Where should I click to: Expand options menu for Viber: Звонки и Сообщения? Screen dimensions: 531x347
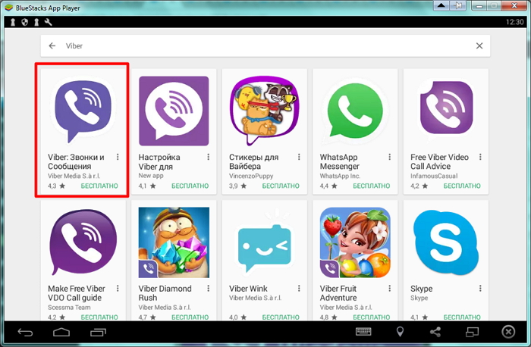pos(118,158)
